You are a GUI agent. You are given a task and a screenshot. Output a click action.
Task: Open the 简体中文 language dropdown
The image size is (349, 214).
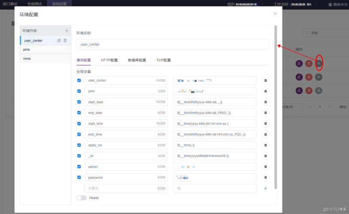[x=338, y=4]
